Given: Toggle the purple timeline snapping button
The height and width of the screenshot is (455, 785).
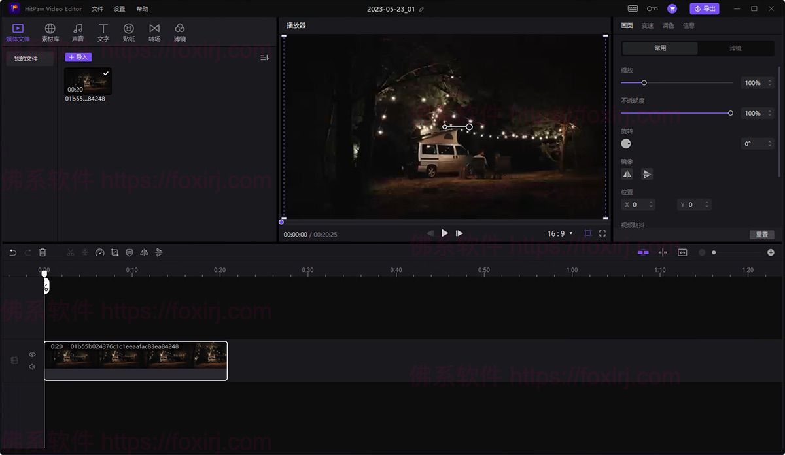Looking at the screenshot, I should coord(643,252).
